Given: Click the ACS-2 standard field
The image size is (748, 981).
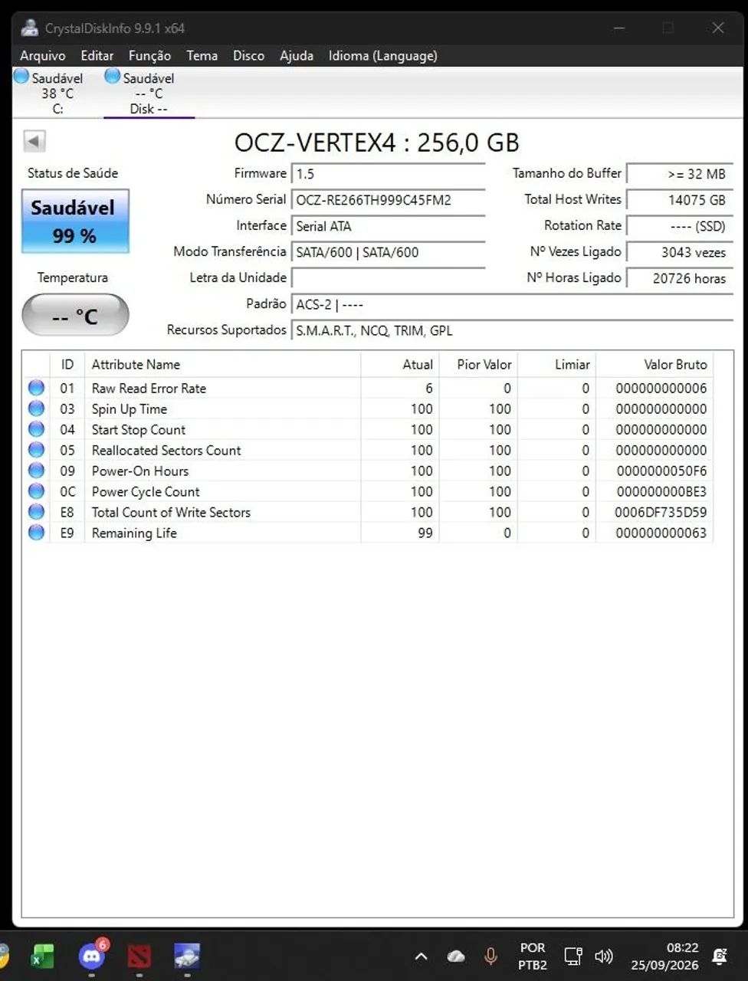Looking at the screenshot, I should [512, 304].
